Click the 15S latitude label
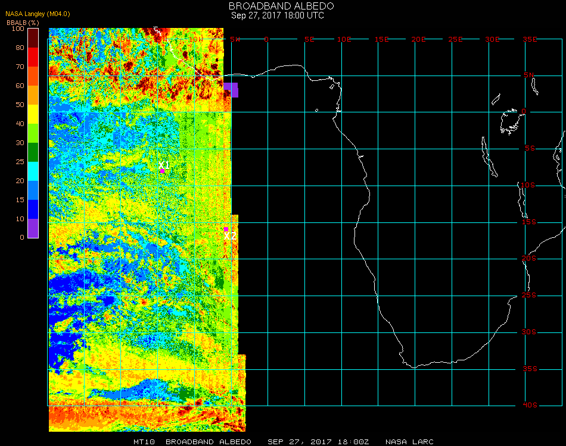The image size is (566, 446). coord(529,222)
